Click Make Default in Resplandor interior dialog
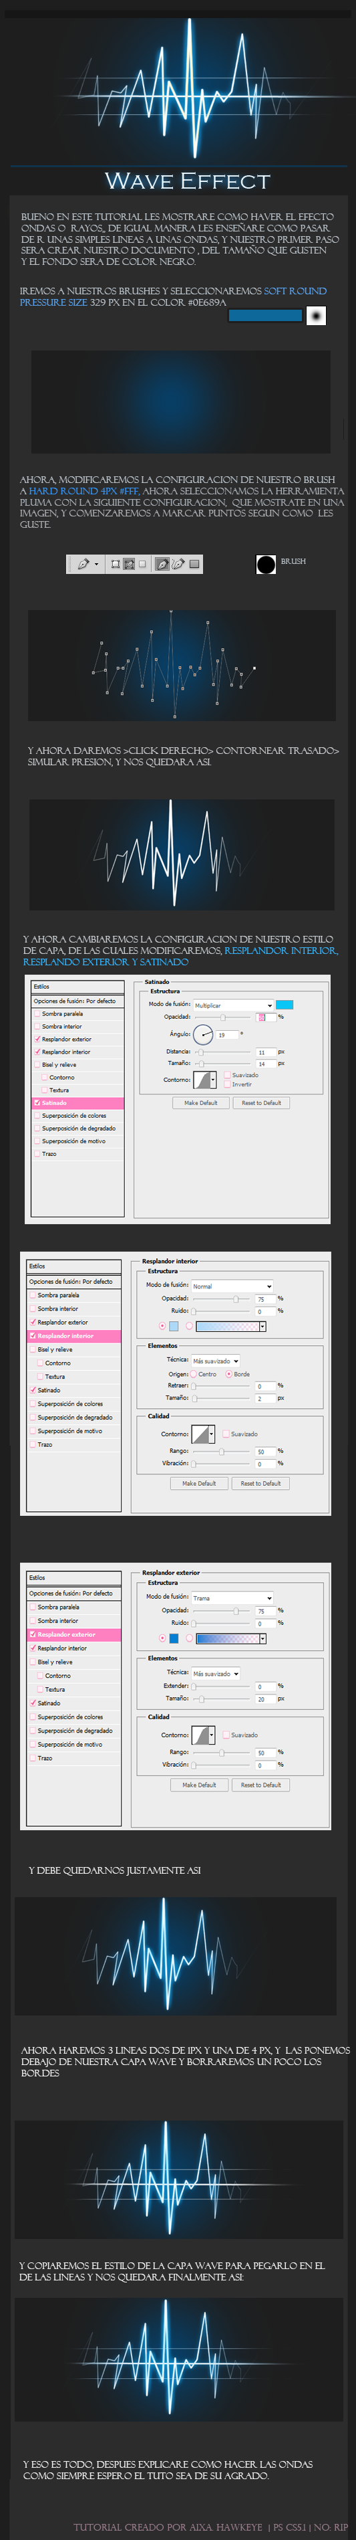The image size is (356, 2540). coord(198,1483)
